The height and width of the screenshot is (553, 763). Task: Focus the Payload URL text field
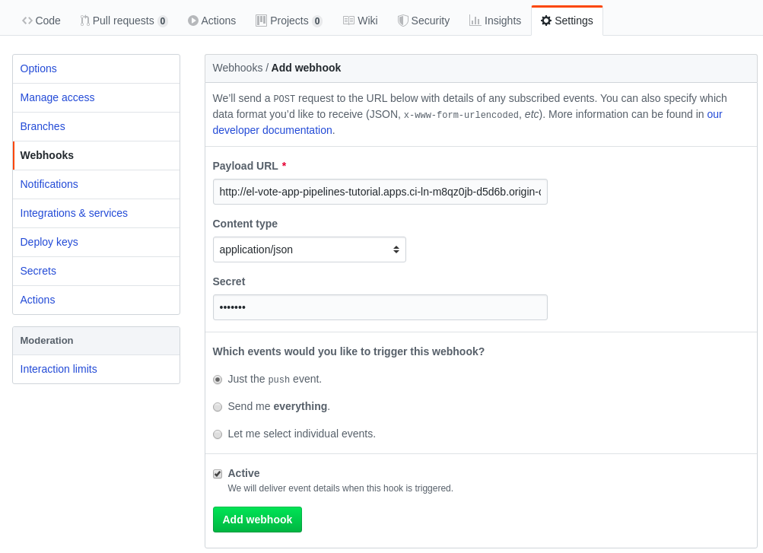pyautogui.click(x=380, y=192)
